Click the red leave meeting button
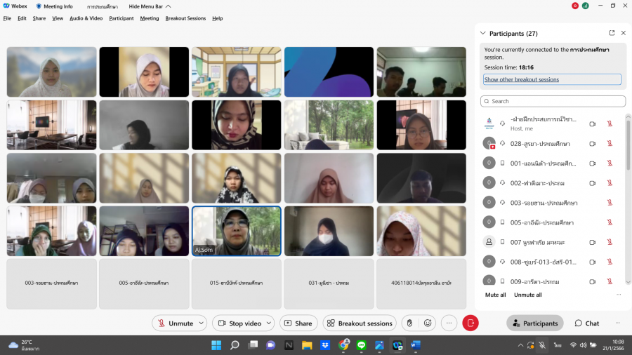 [x=470, y=323]
